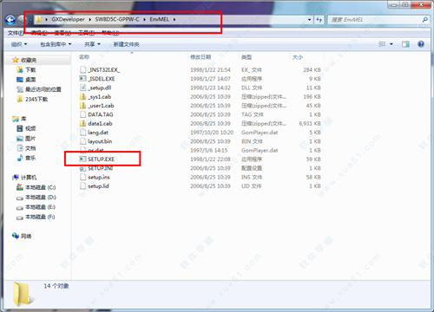Viewport: 434px width, 312px height.
Task: Select 2345下载 in sidebar
Action: click(x=36, y=99)
